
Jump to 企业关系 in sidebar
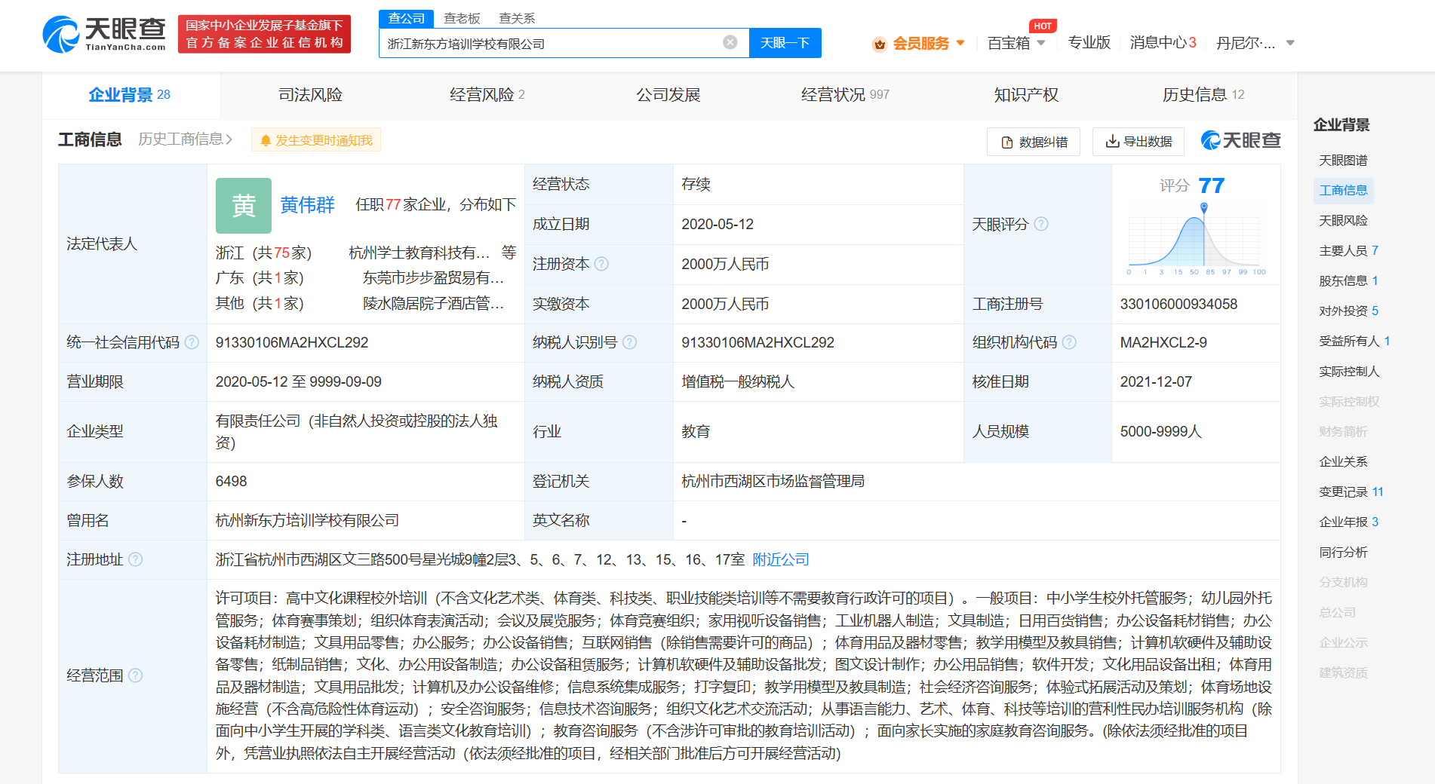[1343, 461]
